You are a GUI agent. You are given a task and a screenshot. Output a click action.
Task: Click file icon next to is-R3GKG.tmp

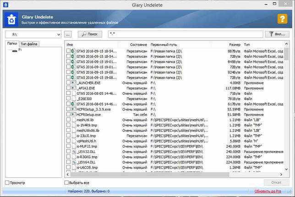pos(74,157)
